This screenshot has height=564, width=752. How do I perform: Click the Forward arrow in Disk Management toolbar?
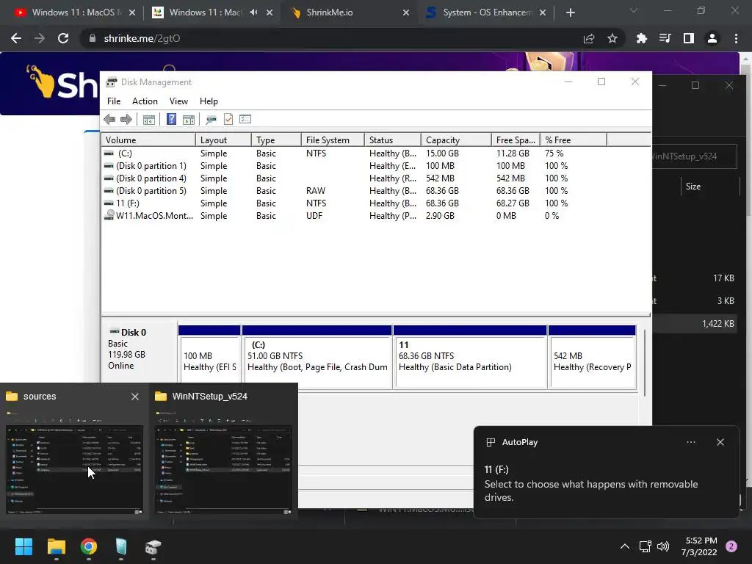tap(126, 120)
